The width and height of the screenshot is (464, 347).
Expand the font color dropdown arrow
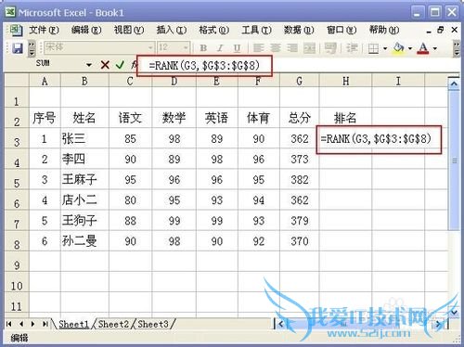click(x=435, y=48)
